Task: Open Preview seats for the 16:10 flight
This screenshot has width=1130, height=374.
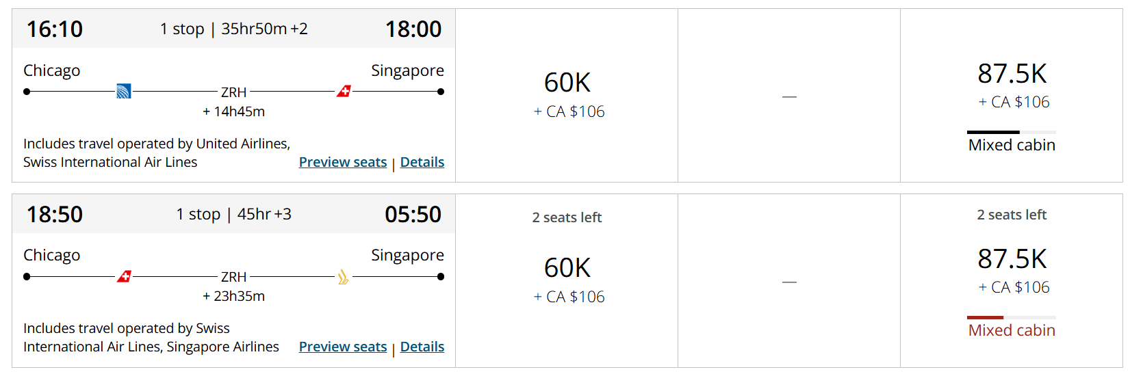Action: 343,162
